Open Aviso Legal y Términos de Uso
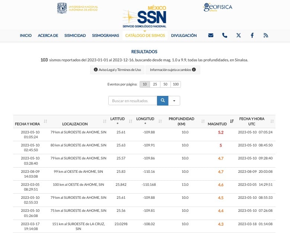The width and height of the screenshot is (290, 233). (x=117, y=70)
